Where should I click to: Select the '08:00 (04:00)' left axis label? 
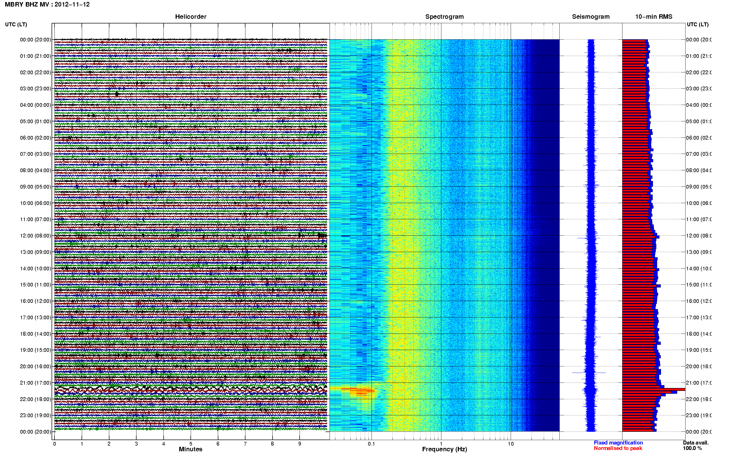coord(35,170)
